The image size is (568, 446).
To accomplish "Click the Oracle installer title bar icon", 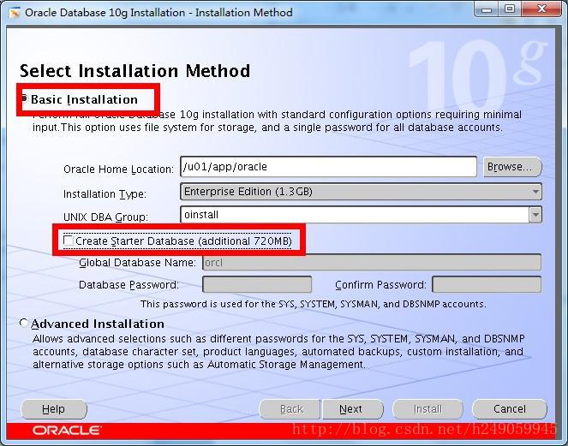I will [15, 13].
